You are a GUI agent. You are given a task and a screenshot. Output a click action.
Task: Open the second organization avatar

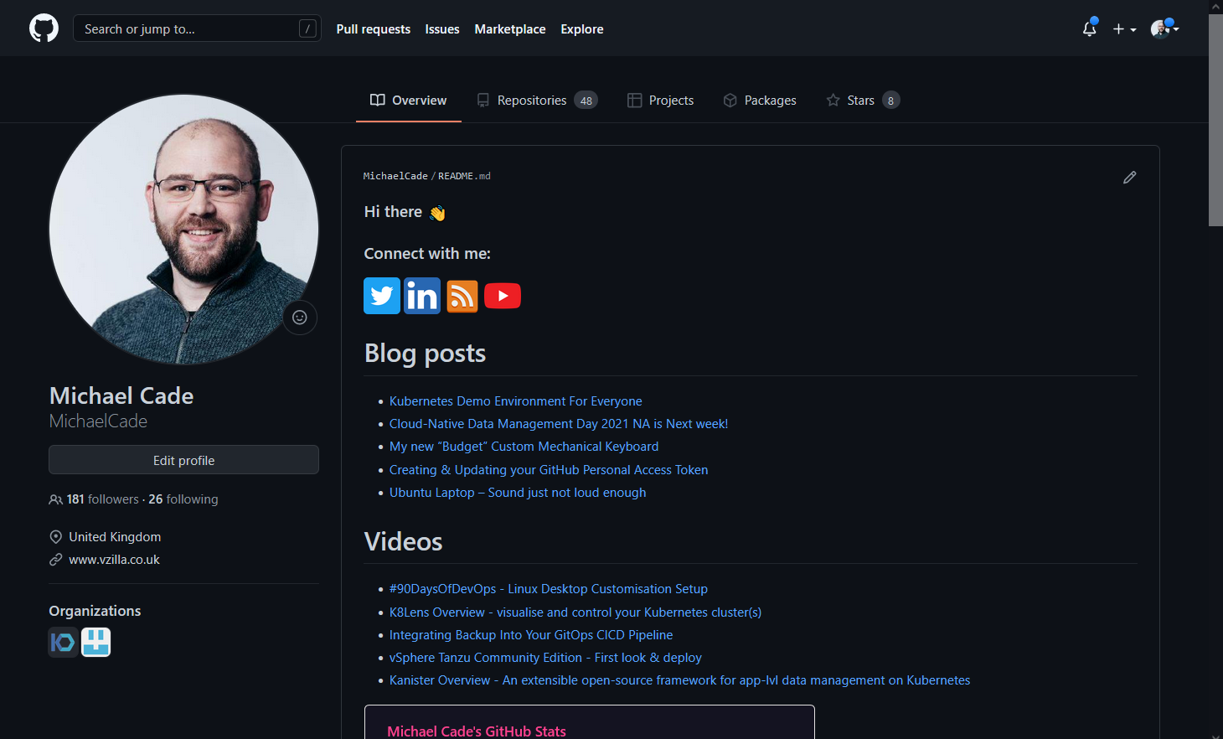95,642
